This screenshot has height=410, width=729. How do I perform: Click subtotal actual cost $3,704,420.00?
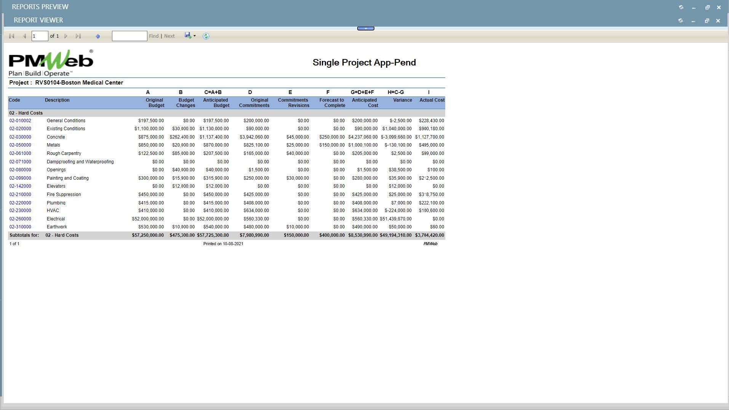point(430,235)
